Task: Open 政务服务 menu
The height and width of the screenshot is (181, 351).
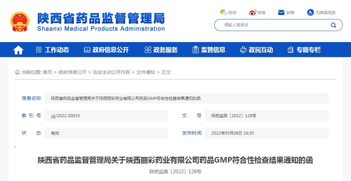Action: [x=165, y=50]
